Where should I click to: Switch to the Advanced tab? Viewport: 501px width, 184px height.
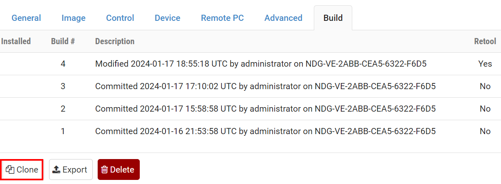(283, 18)
